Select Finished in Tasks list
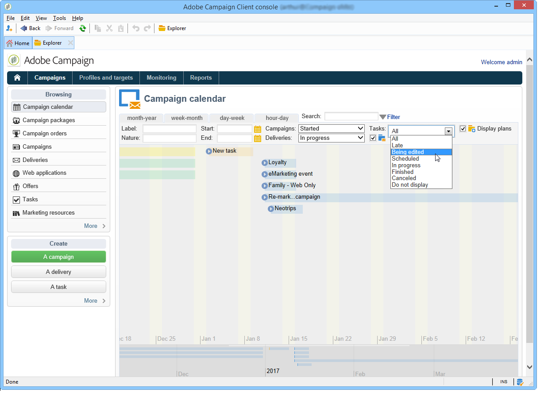Screen dimensions: 548x404 coord(421,172)
